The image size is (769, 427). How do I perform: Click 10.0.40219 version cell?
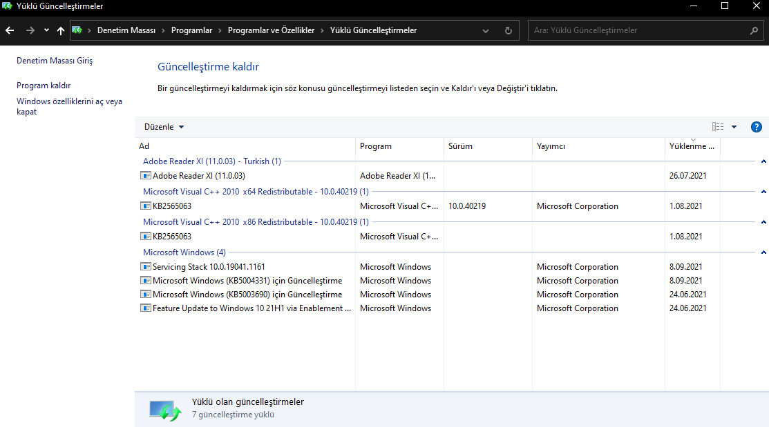(x=467, y=206)
